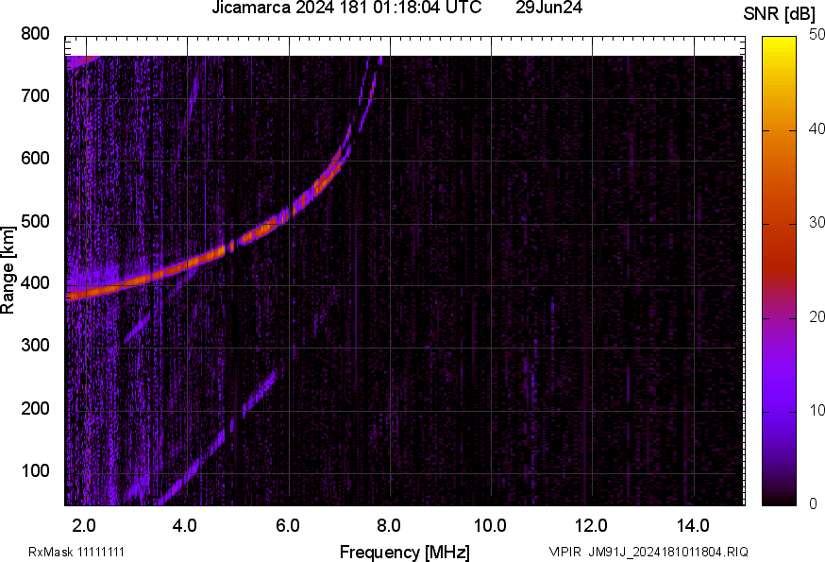Image resolution: width=825 pixels, height=562 pixels.
Task: Click the frequency axis tick "2.0"
Action: coord(84,525)
